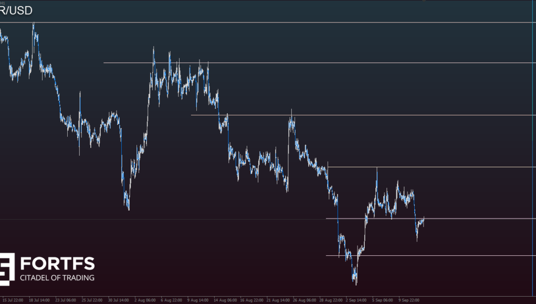Select the EUR/USD symbol label
The image size is (536, 304).
(x=16, y=10)
